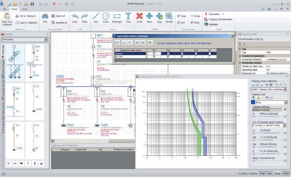Open the File menu
Image resolution: width=291 pixels, height=177 pixels.
(x=5, y=9)
